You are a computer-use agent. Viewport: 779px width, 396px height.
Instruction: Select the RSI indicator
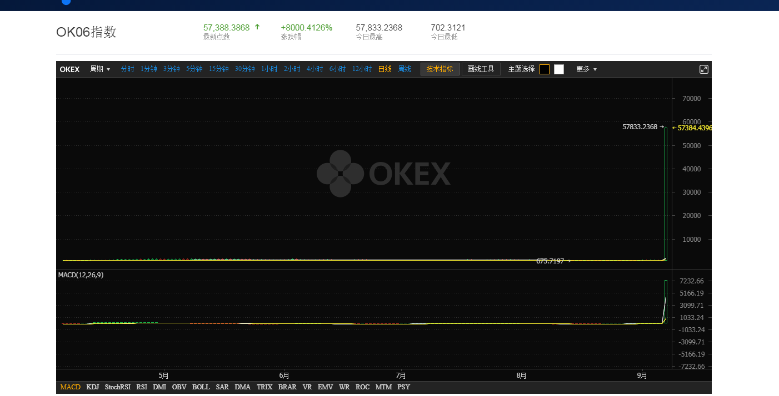click(142, 387)
